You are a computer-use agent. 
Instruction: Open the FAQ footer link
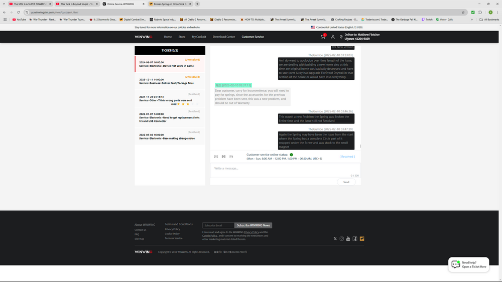click(x=137, y=234)
